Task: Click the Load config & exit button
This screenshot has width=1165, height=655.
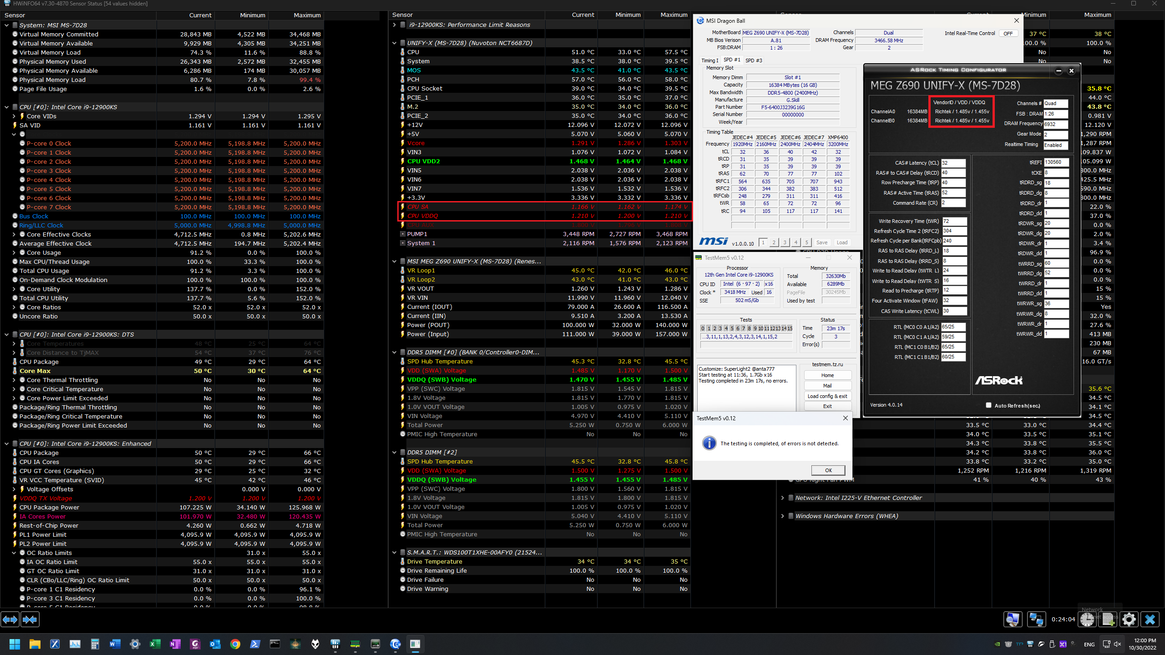Action: click(x=827, y=396)
